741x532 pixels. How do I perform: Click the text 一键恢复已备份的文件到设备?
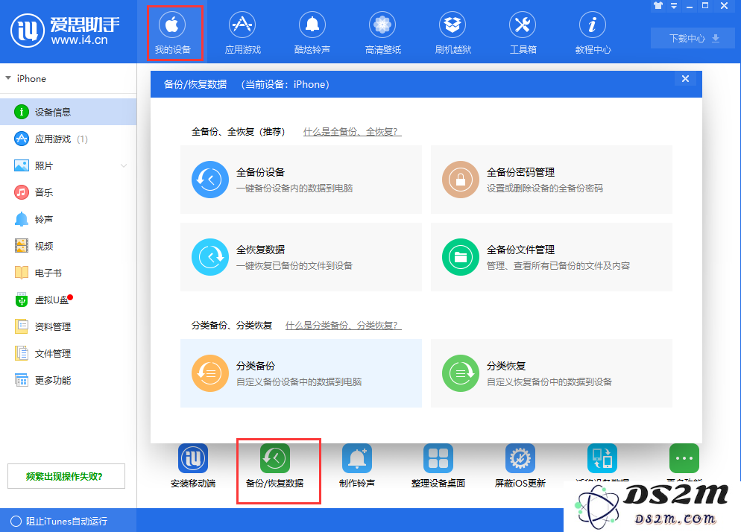(x=294, y=265)
